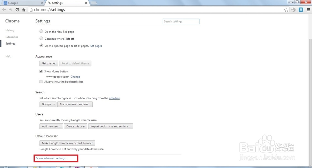
Task: Switch to the Google tab
Action: (23, 3)
